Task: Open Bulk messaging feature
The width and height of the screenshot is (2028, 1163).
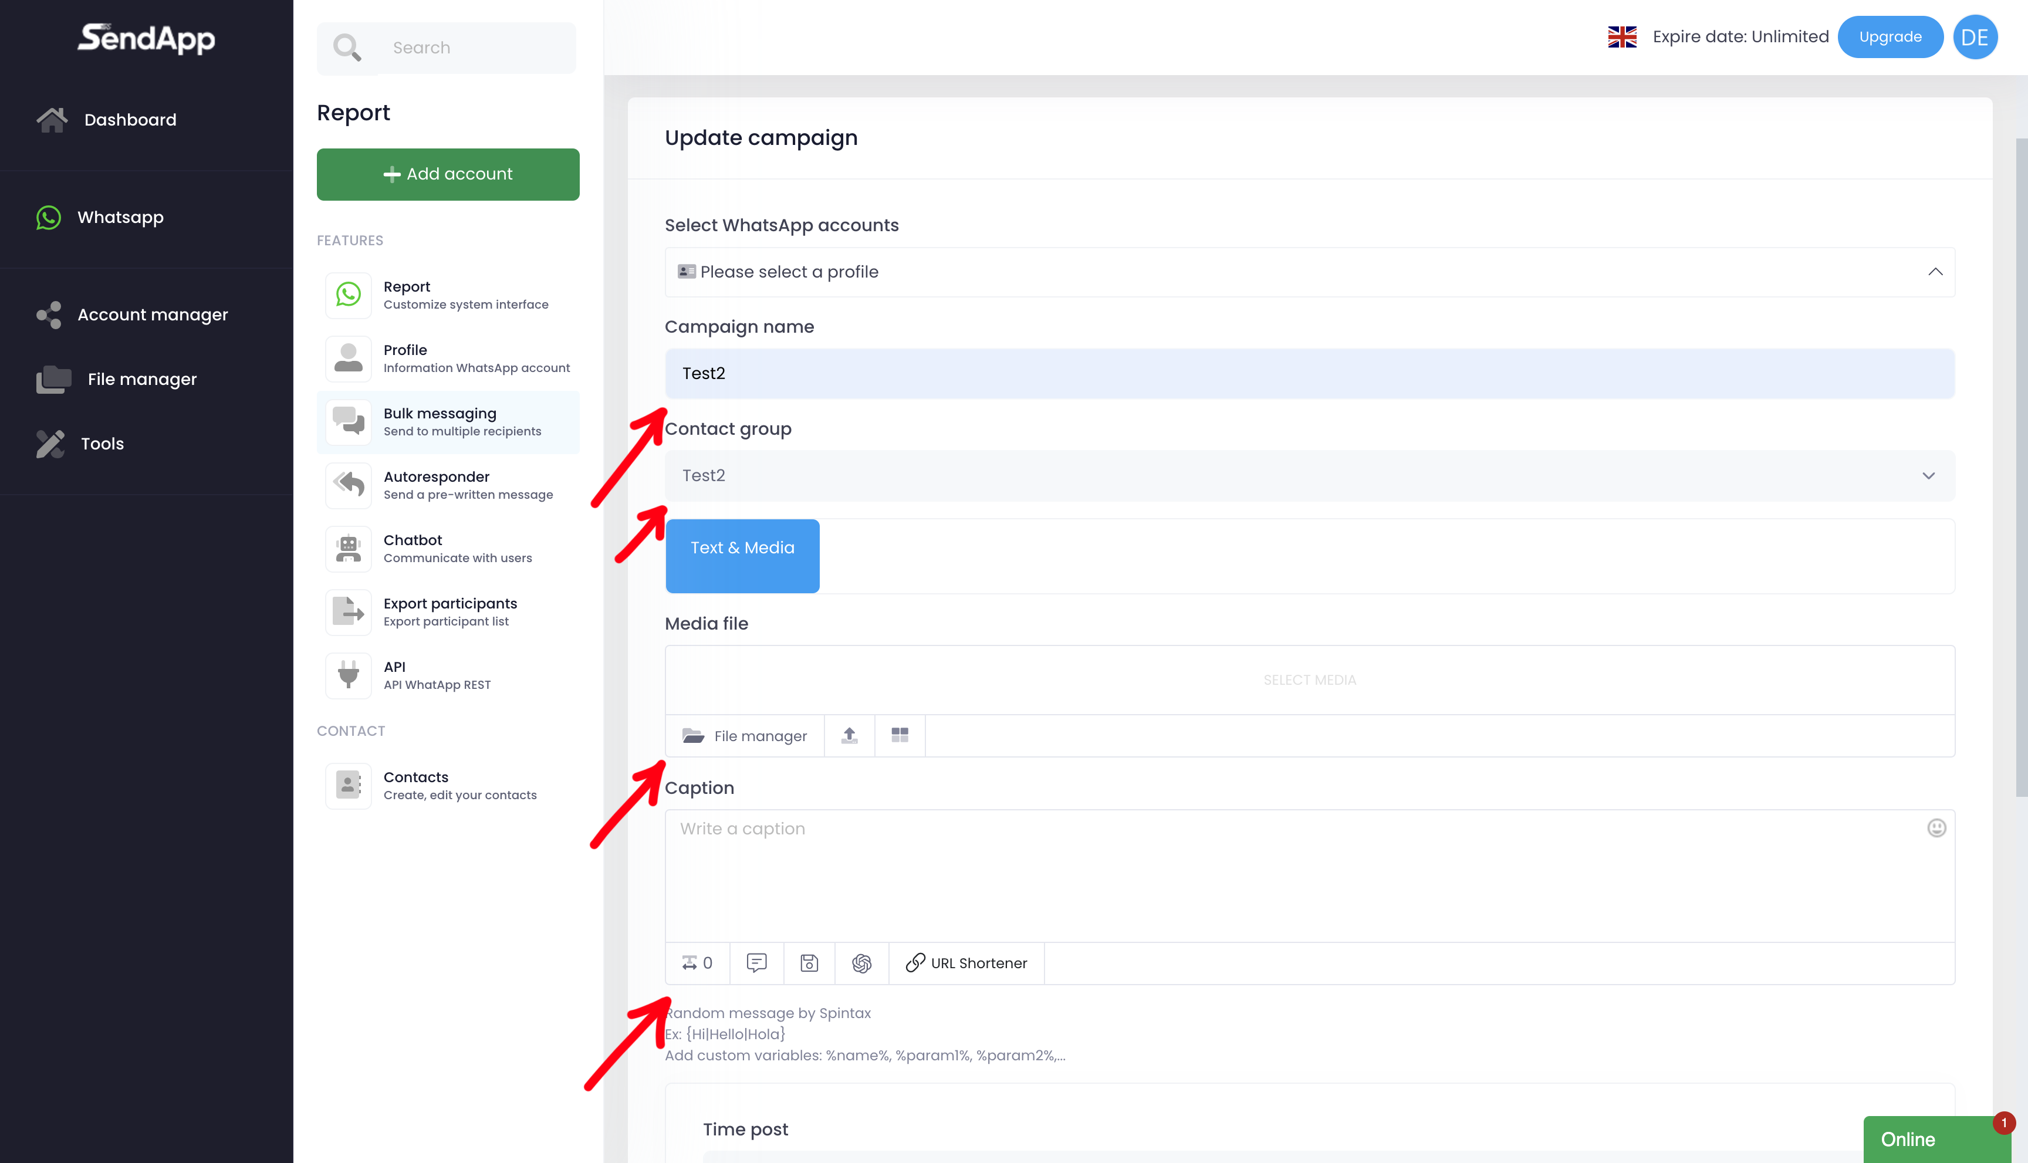Action: (448, 422)
